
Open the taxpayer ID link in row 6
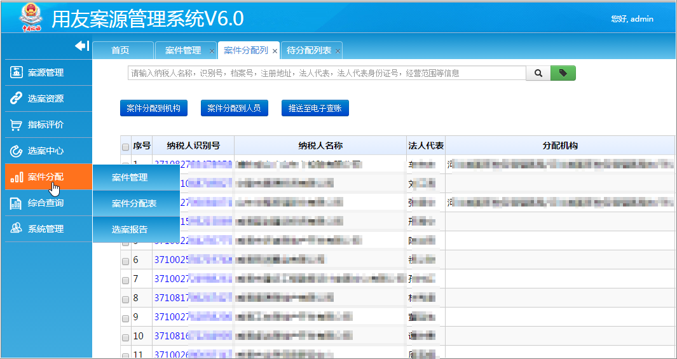point(193,260)
